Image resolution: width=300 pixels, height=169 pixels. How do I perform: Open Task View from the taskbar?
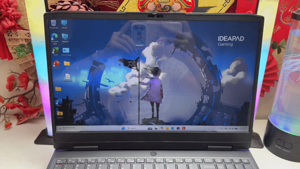[156, 128]
